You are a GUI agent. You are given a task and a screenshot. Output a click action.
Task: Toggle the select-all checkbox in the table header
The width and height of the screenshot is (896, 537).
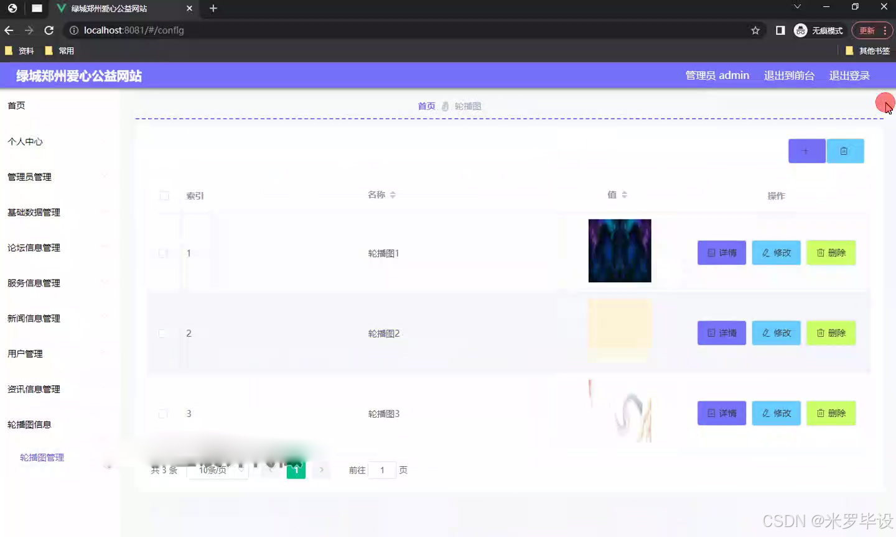[x=164, y=195]
